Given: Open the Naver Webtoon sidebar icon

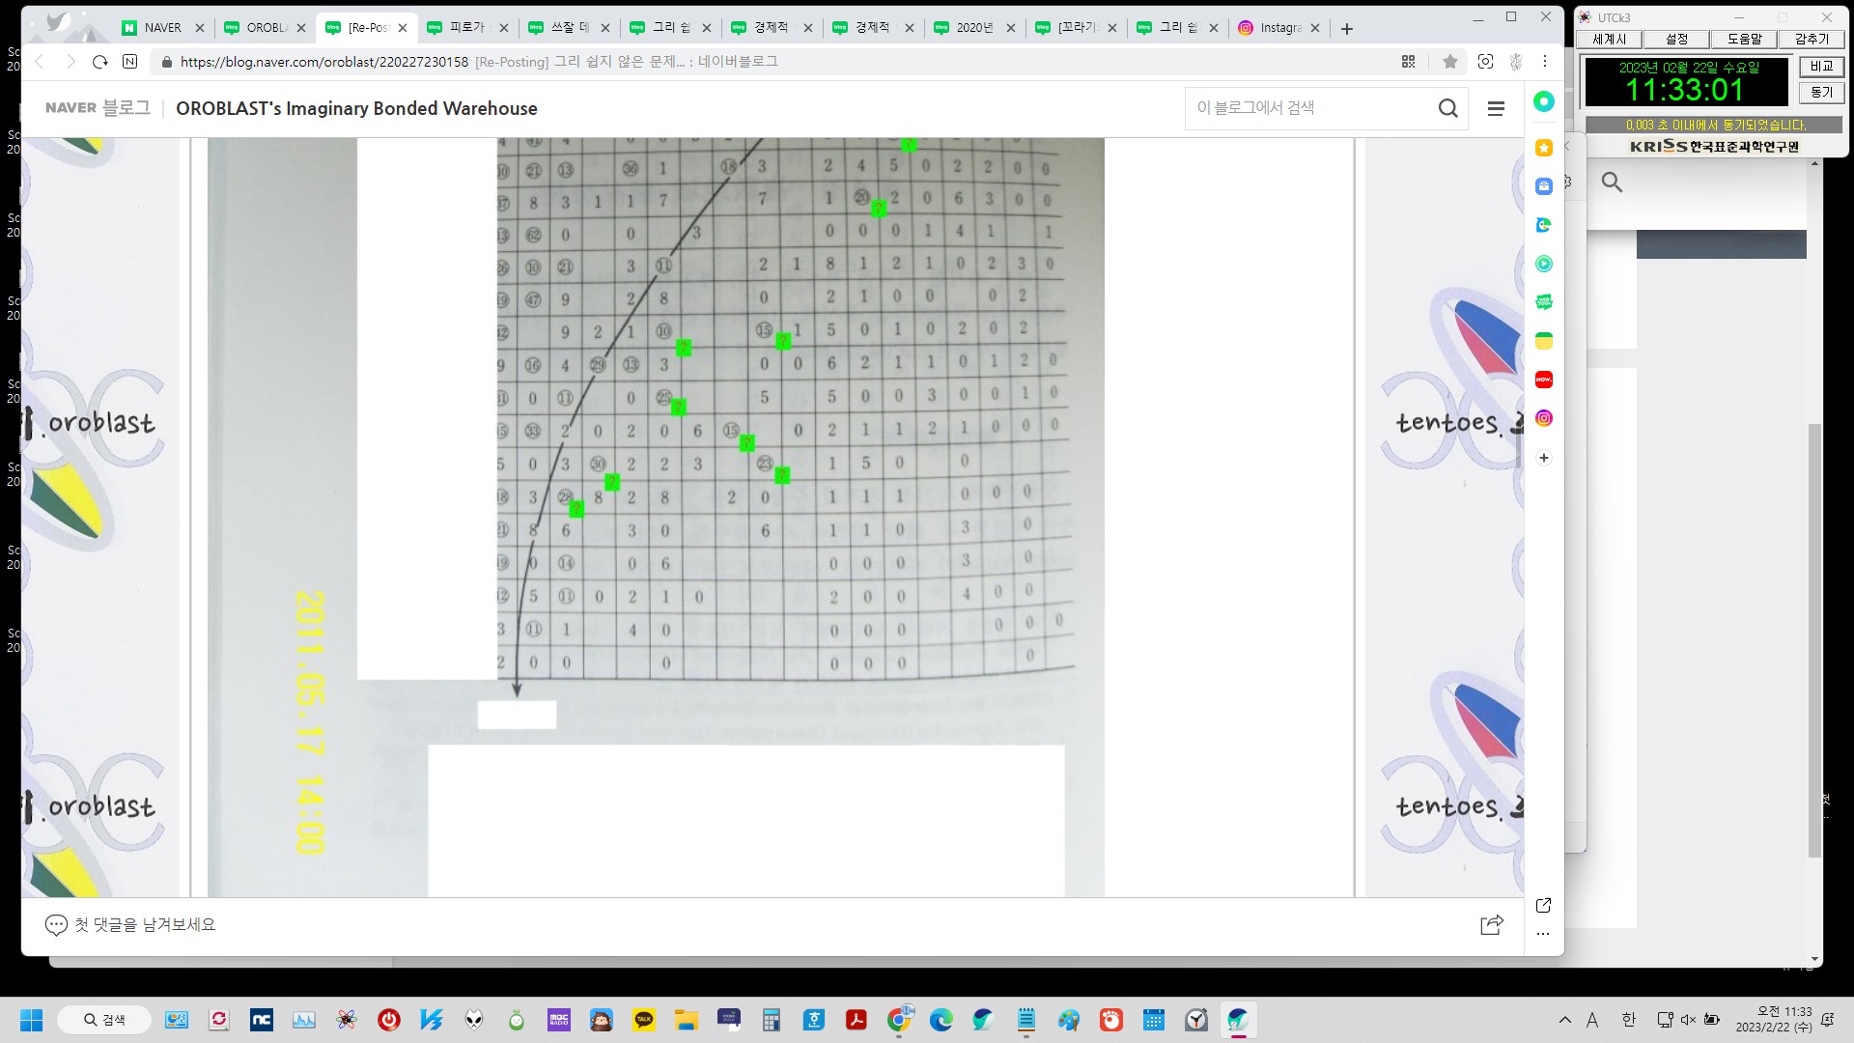Looking at the screenshot, I should coord(1543,302).
